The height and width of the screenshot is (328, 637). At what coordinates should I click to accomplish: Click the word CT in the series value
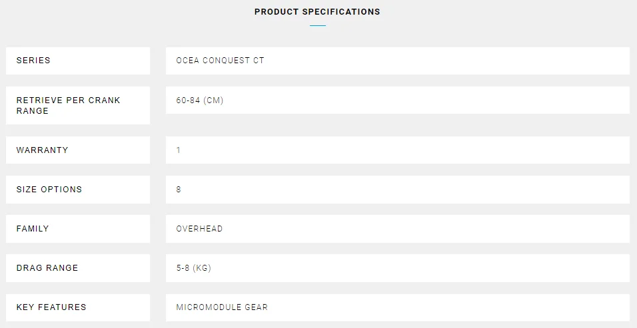pos(259,61)
